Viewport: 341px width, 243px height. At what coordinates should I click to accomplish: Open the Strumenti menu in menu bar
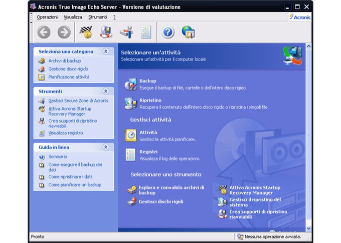tap(98, 17)
